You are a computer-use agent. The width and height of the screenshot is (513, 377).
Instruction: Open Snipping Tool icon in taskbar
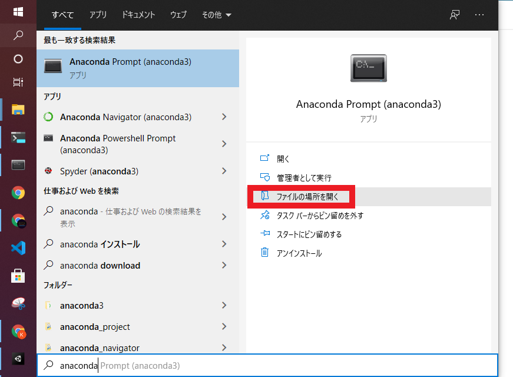(18, 303)
